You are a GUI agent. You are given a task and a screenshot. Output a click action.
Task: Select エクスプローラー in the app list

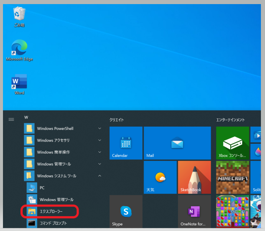pos(51,211)
